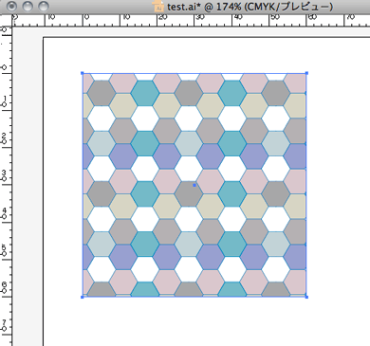Image resolution: width=370 pixels, height=346 pixels.
Task: Select the top-left handle of the selected pattern square
Action: 83,73
